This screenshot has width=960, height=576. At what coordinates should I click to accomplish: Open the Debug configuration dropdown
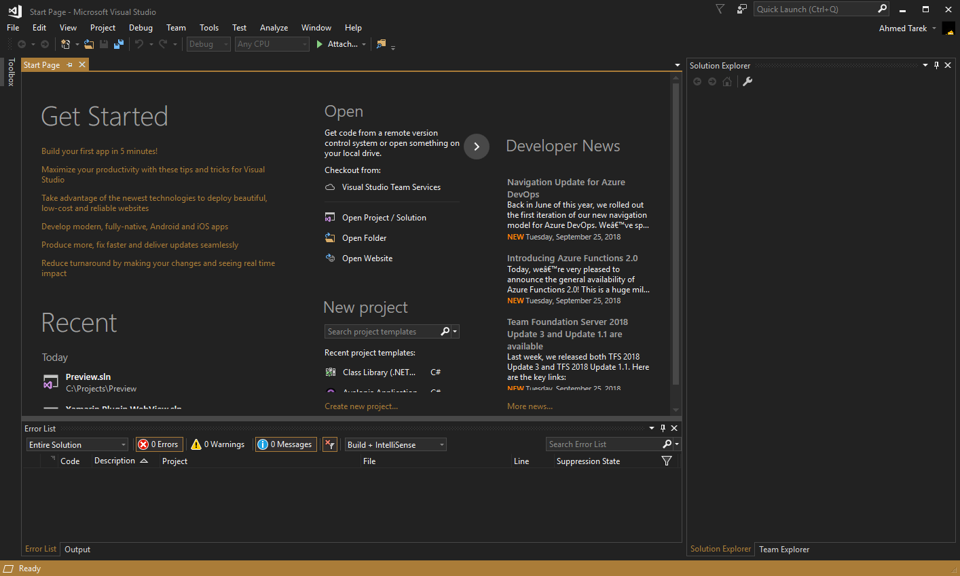click(x=209, y=44)
